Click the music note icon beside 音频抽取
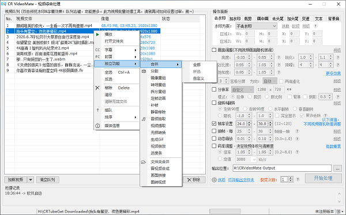The width and height of the screenshot is (346, 215). pyautogui.click(x=144, y=119)
